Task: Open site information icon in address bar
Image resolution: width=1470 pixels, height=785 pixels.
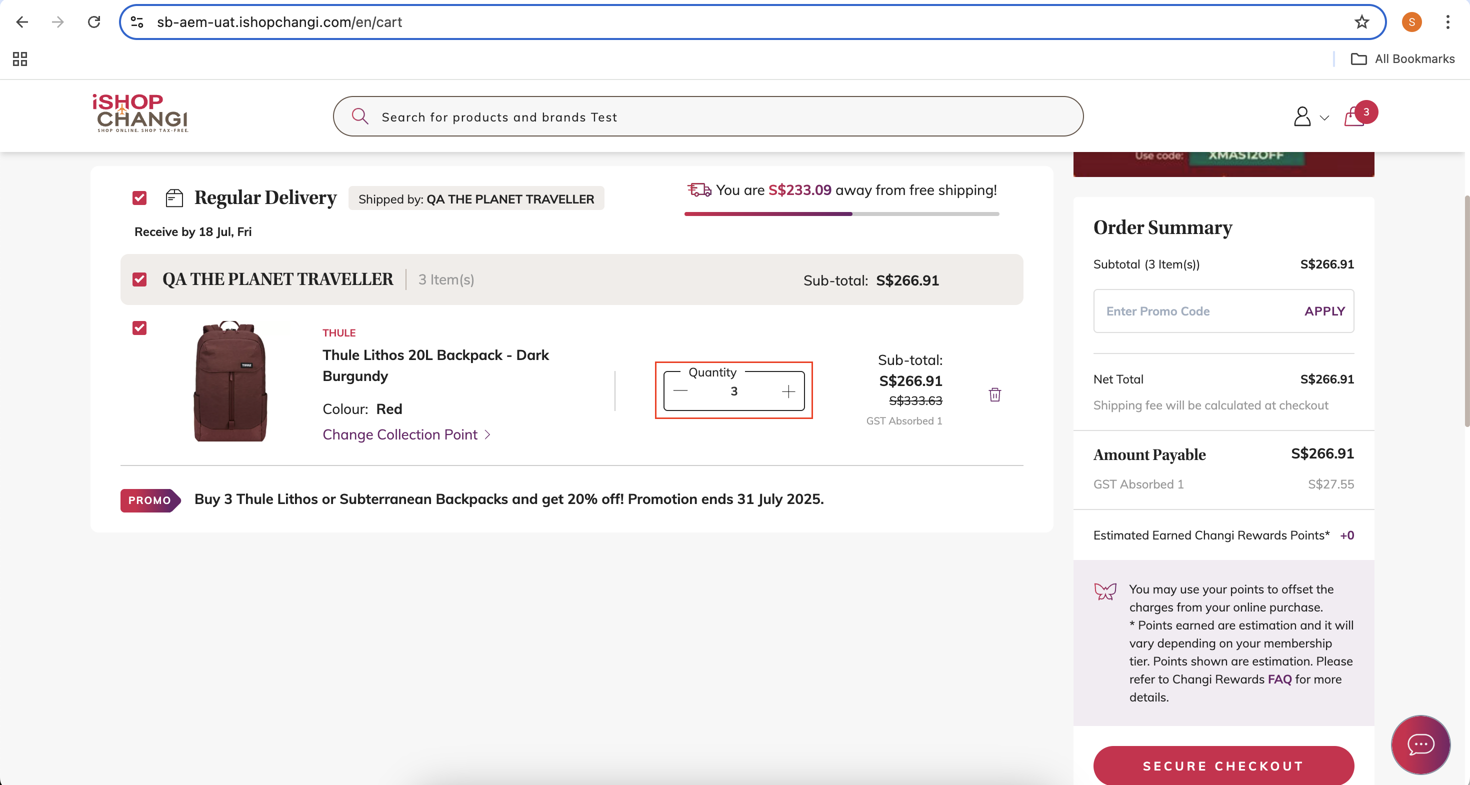Action: [137, 22]
